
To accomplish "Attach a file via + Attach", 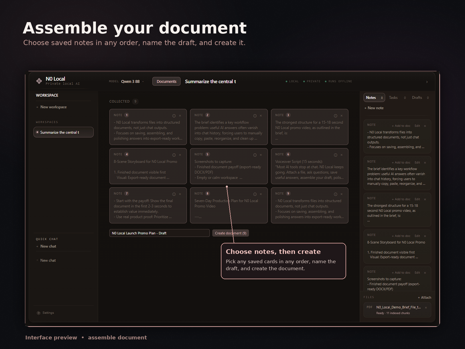I will pos(425,298).
